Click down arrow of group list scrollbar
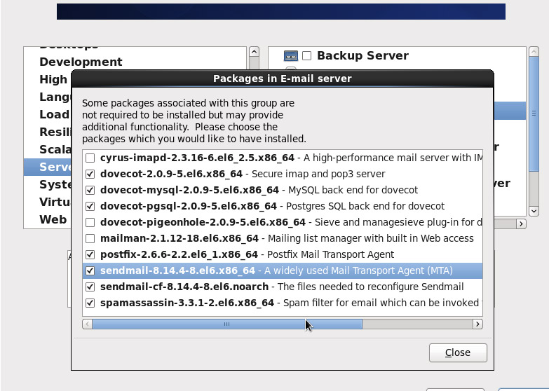The width and height of the screenshot is (549, 391). pyautogui.click(x=534, y=211)
